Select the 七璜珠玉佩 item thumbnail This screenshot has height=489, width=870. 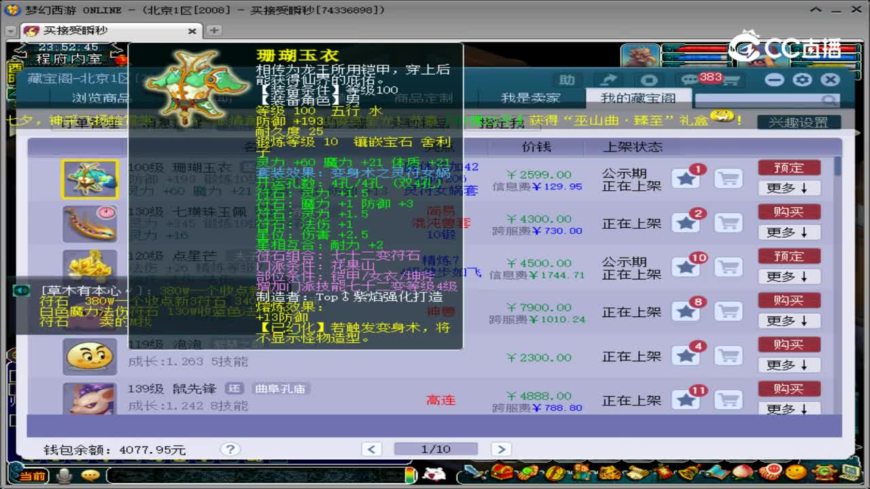click(x=90, y=223)
